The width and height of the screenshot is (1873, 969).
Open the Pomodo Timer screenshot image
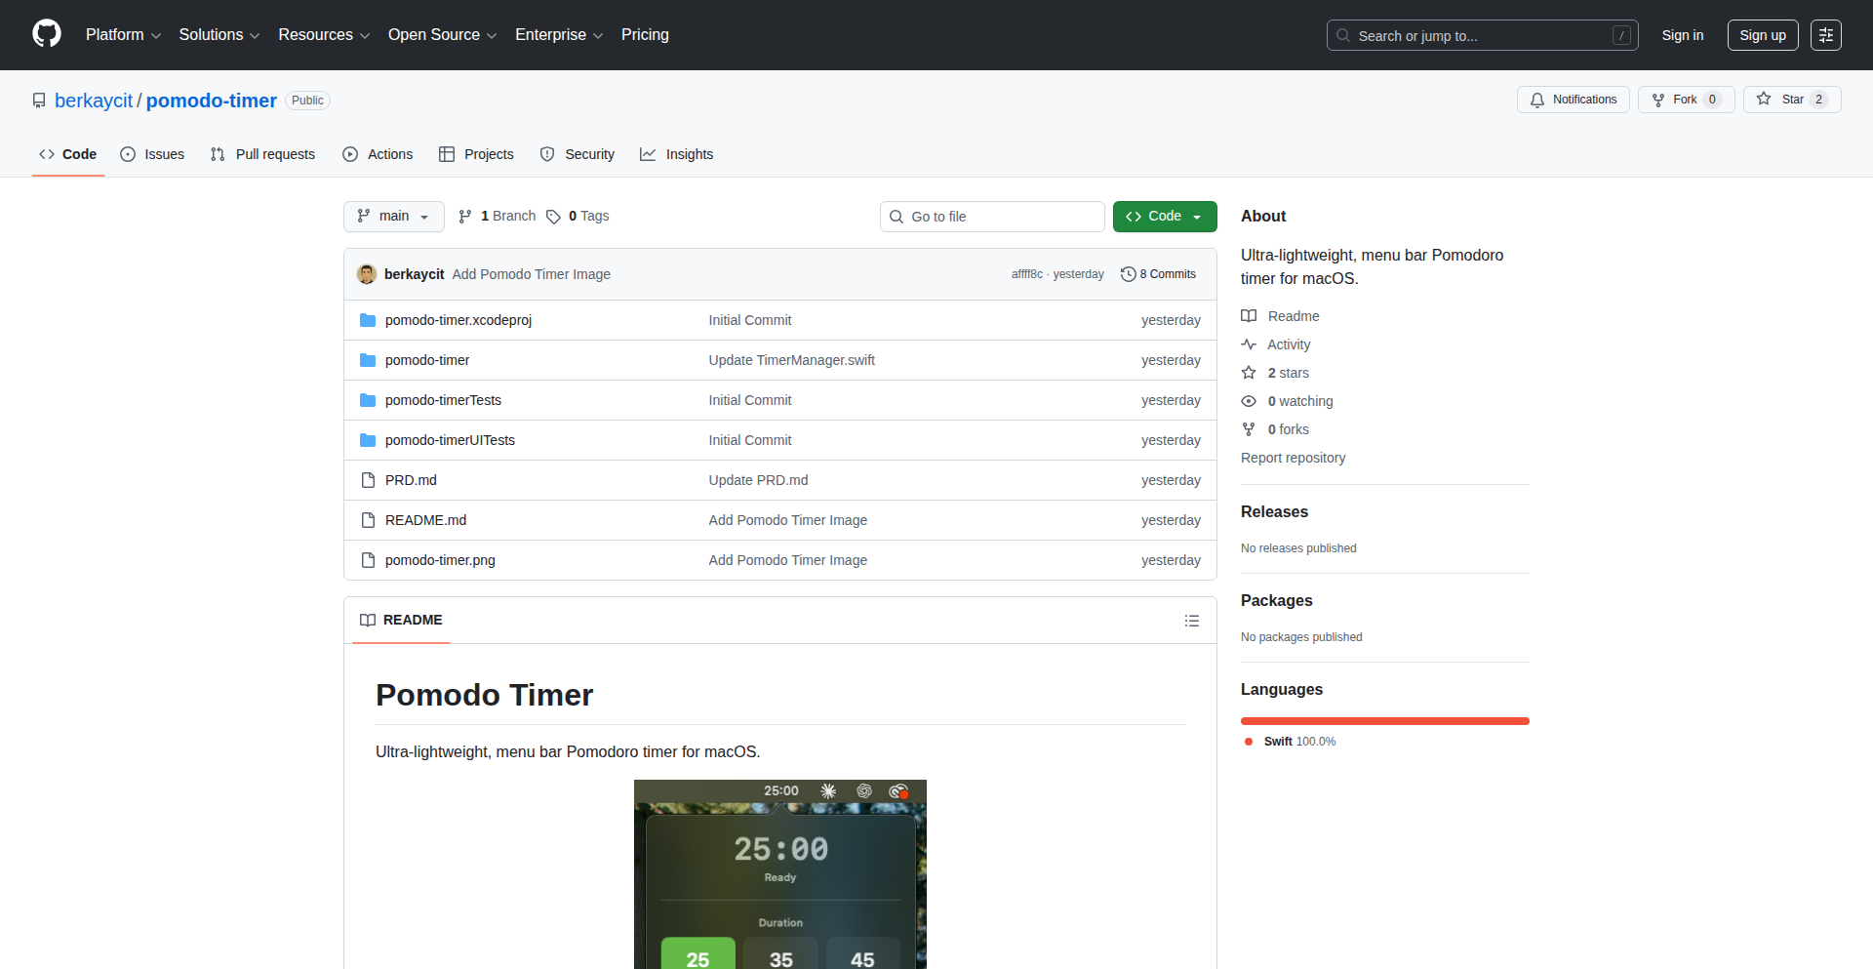tap(780, 874)
